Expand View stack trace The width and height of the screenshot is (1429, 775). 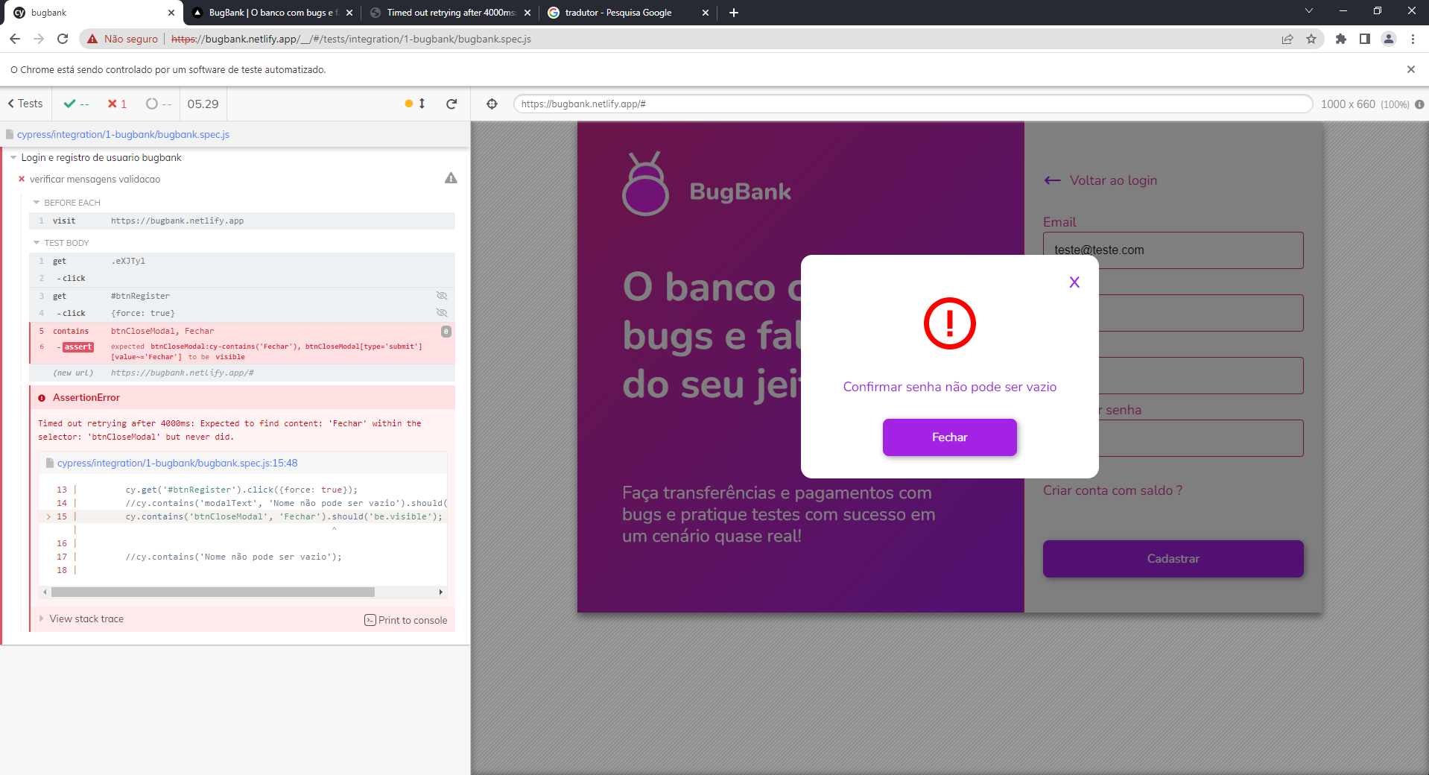pos(82,619)
